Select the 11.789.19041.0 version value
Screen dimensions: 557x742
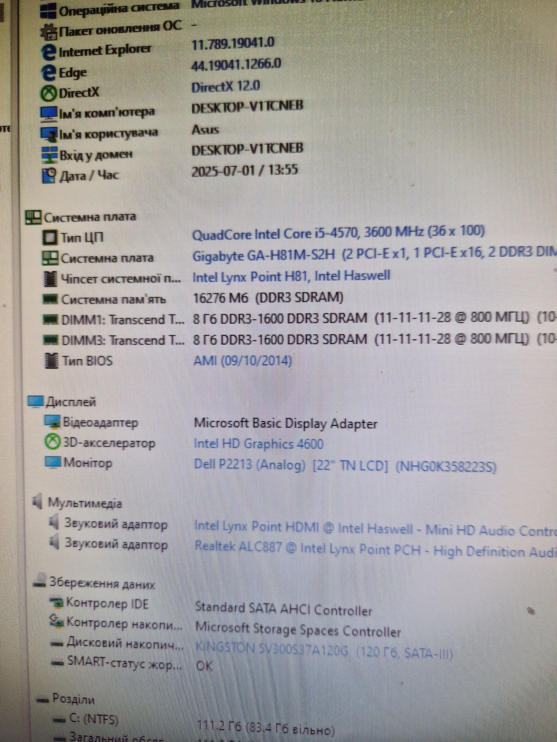click(x=233, y=44)
